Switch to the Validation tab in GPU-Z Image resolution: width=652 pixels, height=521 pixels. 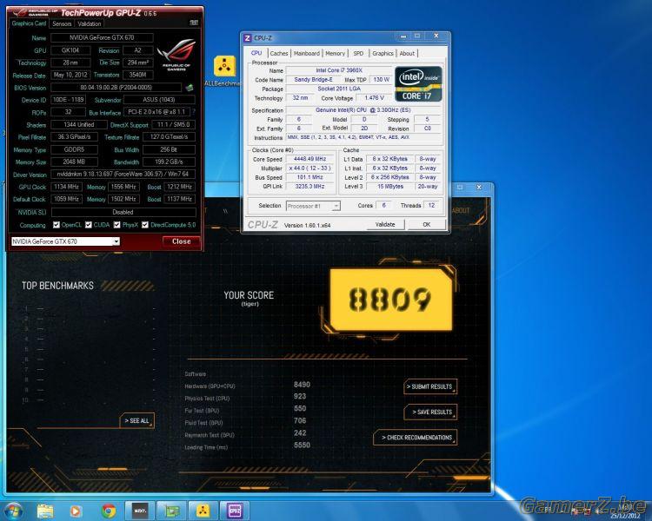tap(90, 24)
